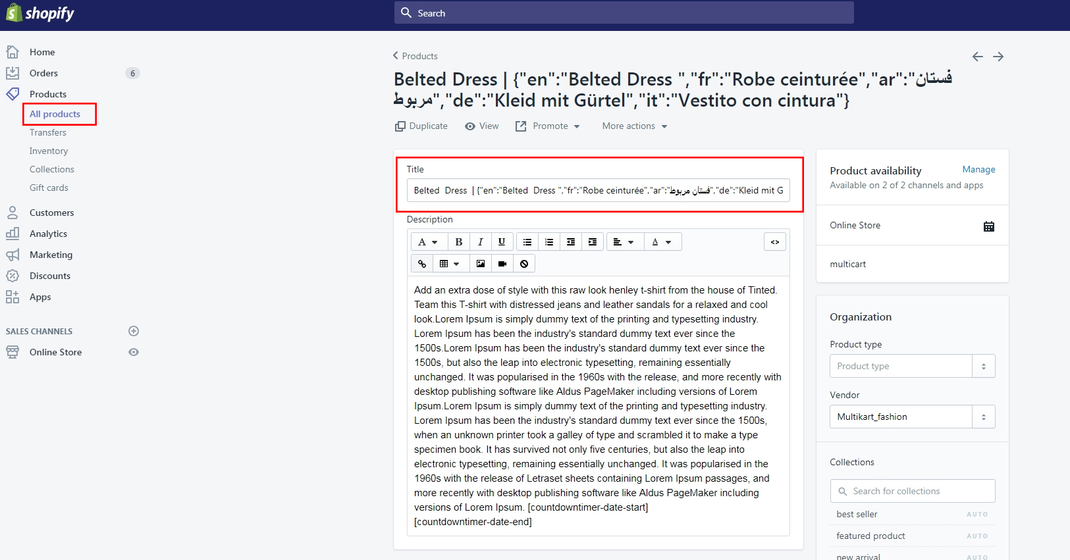The width and height of the screenshot is (1070, 560).
Task: Click the Home house icon
Action: (13, 52)
